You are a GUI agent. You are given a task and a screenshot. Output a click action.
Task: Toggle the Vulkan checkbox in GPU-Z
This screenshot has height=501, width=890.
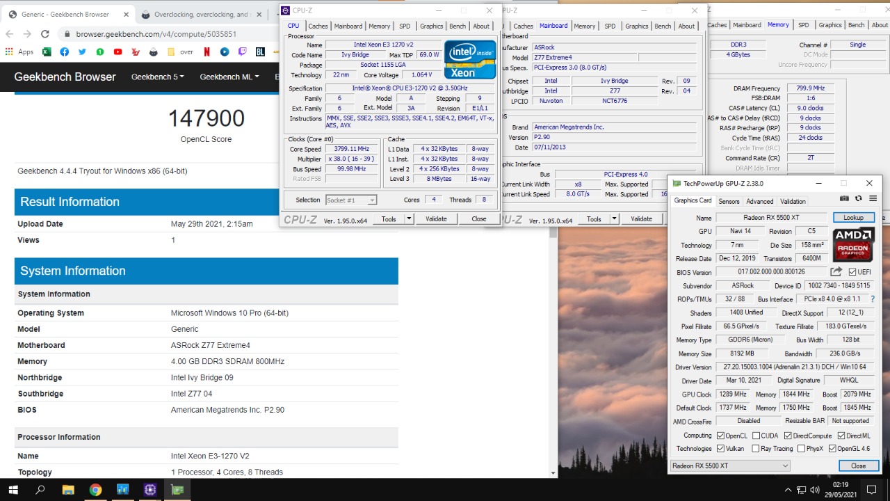pyautogui.click(x=720, y=449)
